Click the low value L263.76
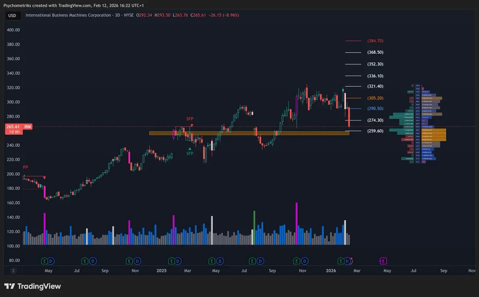The width and height of the screenshot is (479, 297). click(x=180, y=15)
